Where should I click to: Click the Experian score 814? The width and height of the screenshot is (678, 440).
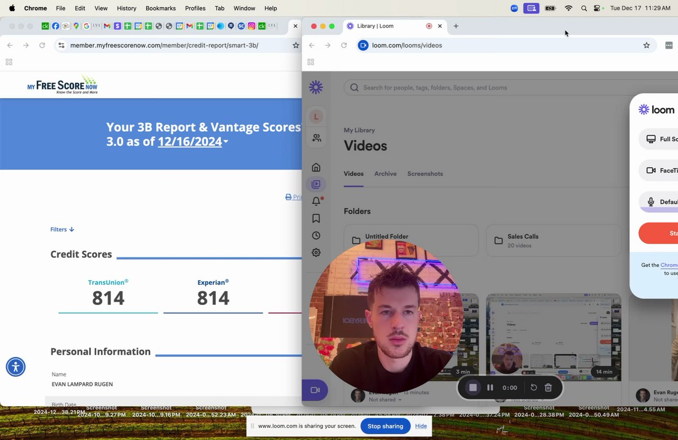(213, 298)
